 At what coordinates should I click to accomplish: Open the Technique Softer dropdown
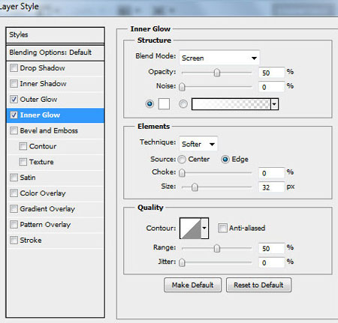[198, 144]
